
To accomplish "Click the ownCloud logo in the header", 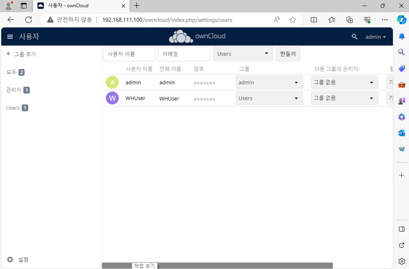I will 197,36.
